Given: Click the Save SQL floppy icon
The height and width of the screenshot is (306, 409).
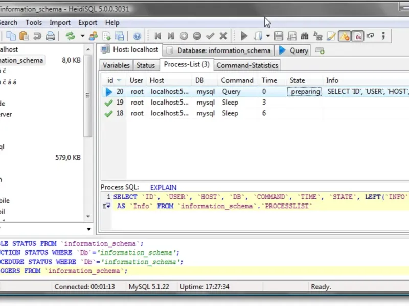Looking at the screenshot, I should click(279, 36).
